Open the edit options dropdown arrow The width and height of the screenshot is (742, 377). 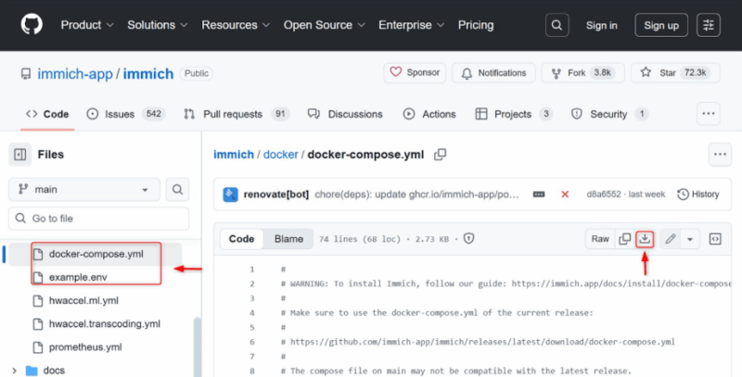(x=690, y=239)
